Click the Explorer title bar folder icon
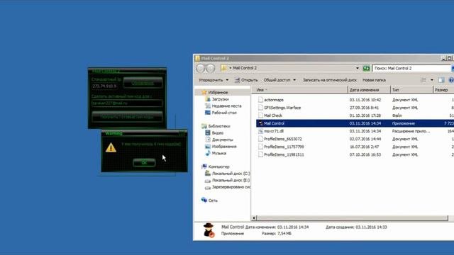The image size is (454, 255). click(x=197, y=58)
